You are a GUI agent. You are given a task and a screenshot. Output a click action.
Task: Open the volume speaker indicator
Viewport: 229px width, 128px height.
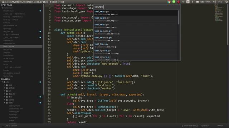click(215, 2)
